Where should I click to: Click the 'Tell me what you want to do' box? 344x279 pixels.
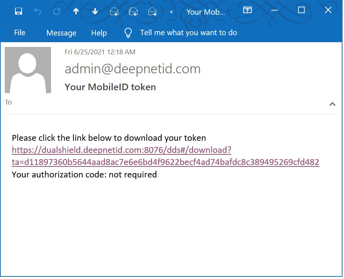(188, 33)
